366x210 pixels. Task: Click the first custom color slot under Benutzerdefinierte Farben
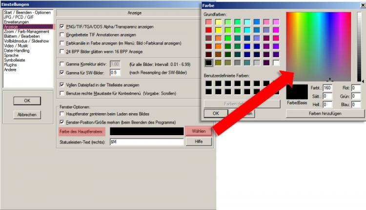click(209, 83)
